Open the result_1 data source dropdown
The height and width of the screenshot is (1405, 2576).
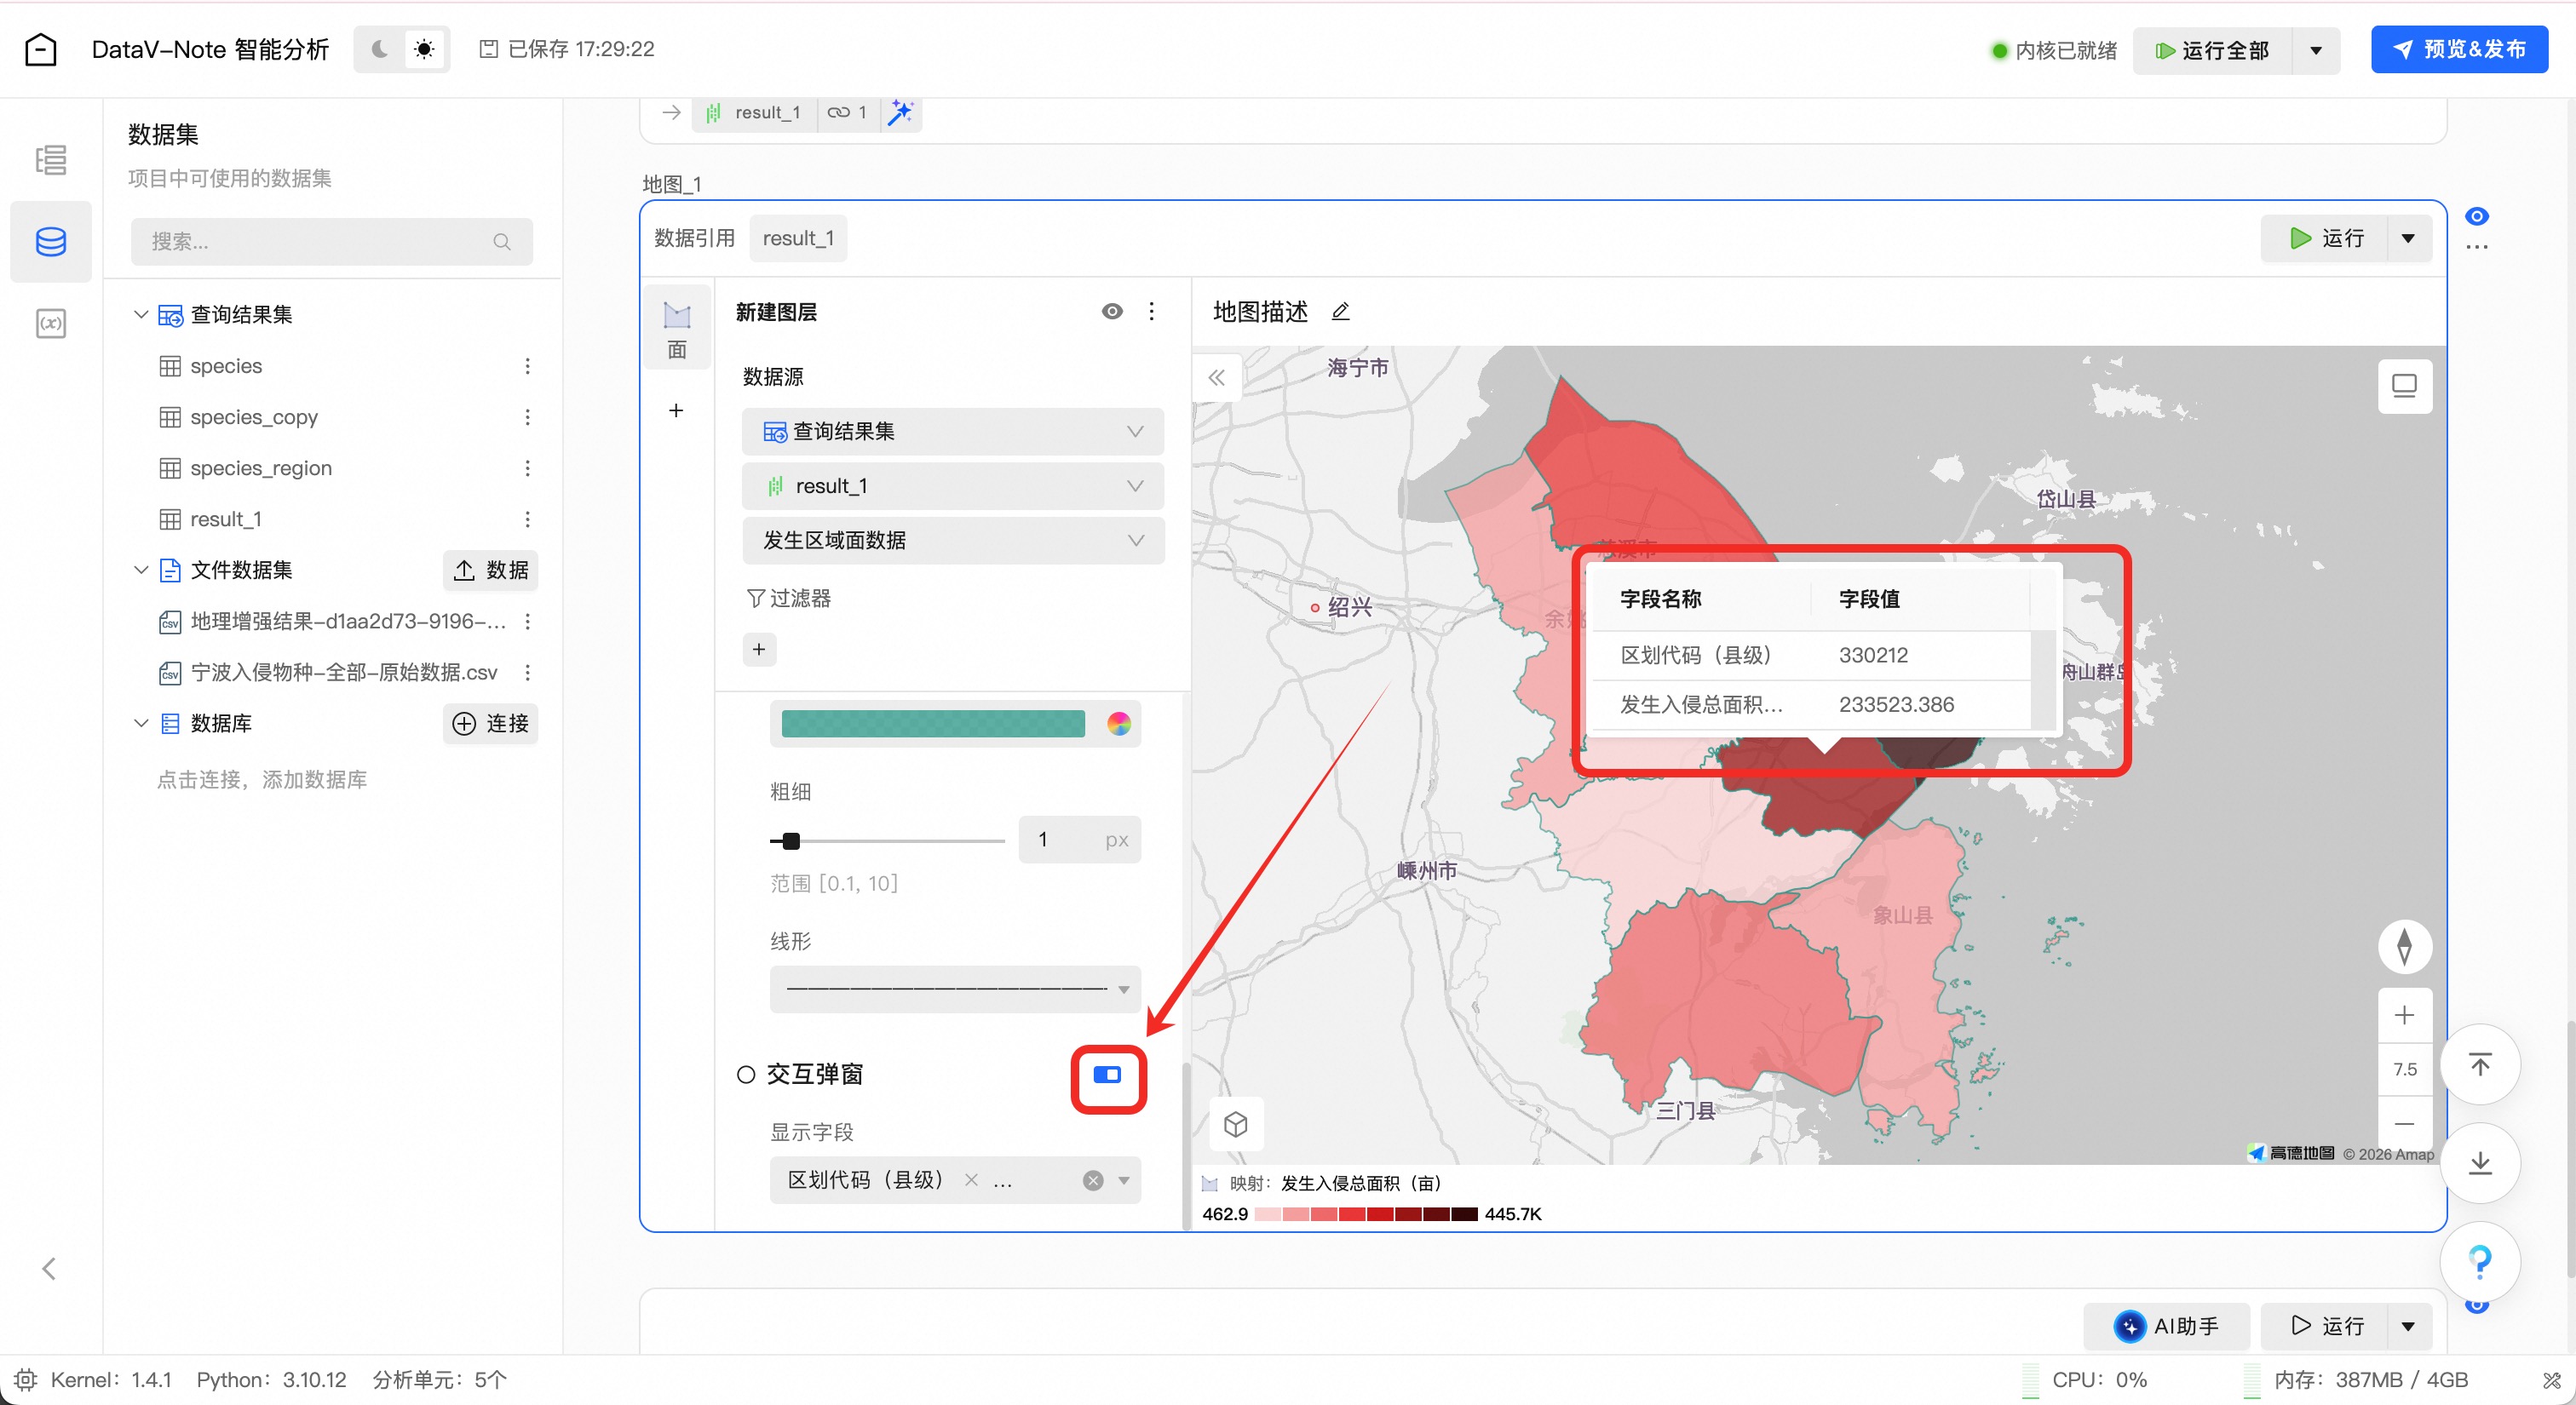(952, 485)
